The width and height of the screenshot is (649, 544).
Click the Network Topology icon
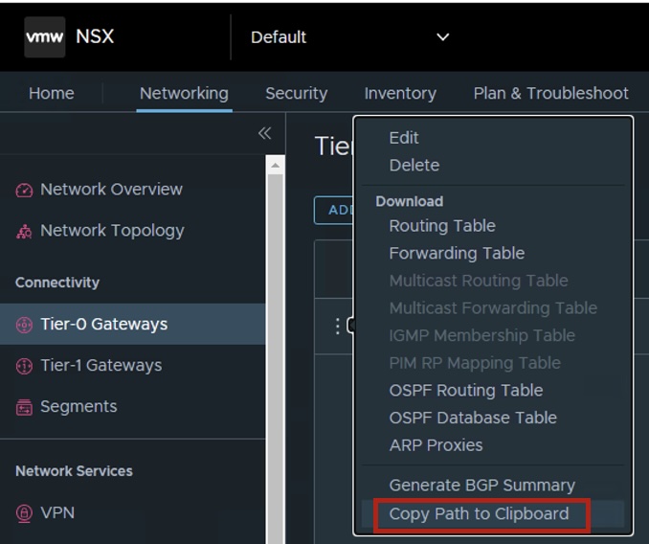25,231
